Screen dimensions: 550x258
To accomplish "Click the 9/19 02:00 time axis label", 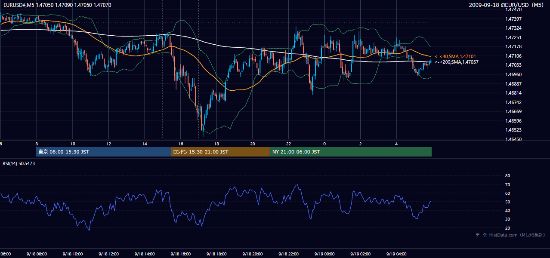I will point(360,254).
